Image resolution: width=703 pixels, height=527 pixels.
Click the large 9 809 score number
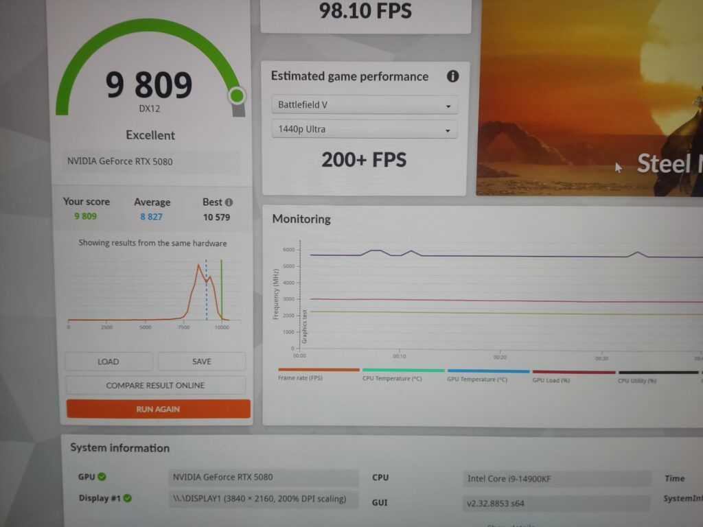coord(149,84)
